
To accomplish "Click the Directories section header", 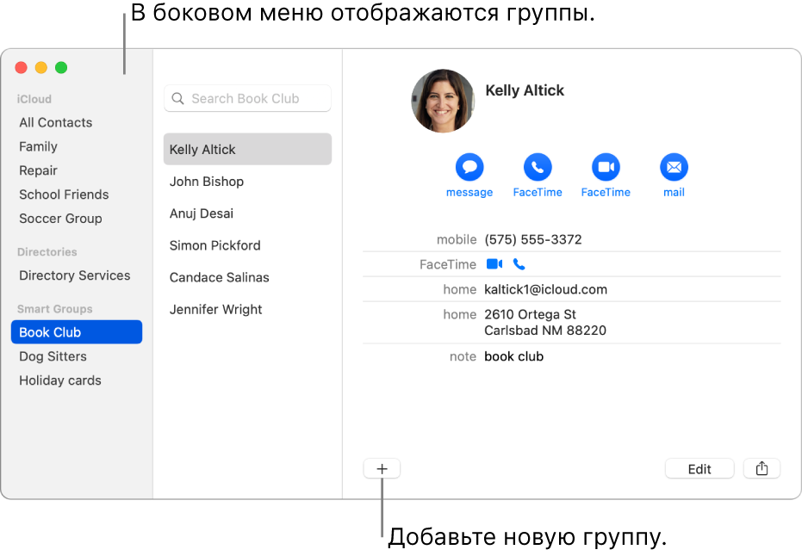I will [47, 252].
